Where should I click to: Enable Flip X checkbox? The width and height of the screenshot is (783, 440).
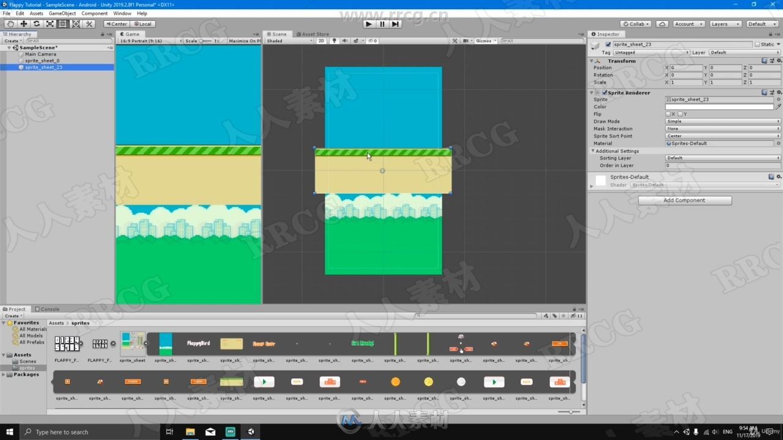pos(668,114)
